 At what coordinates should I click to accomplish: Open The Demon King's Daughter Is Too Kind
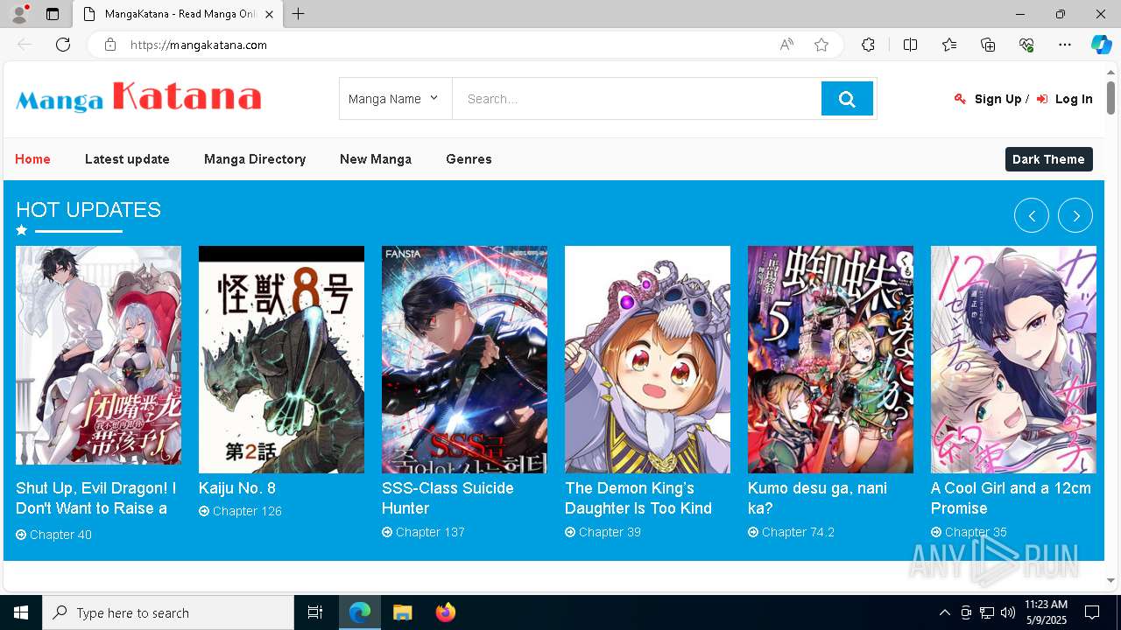638,498
